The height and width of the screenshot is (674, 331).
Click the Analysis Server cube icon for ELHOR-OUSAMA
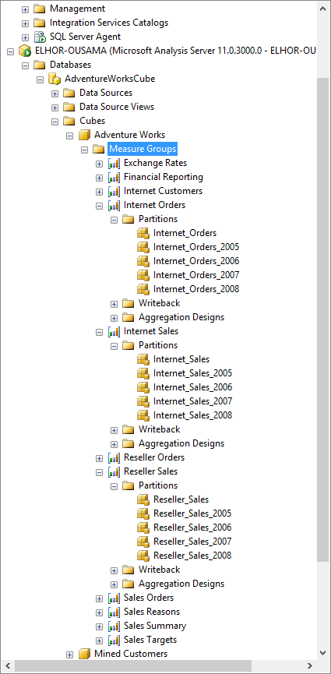click(26, 51)
